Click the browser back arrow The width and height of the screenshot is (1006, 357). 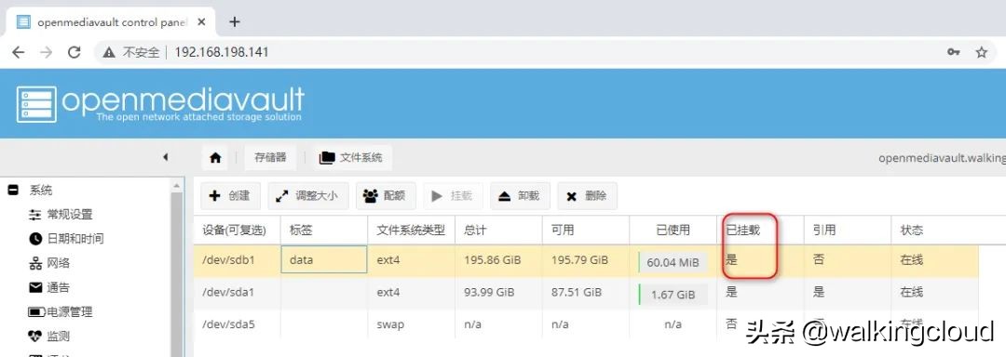(18, 52)
